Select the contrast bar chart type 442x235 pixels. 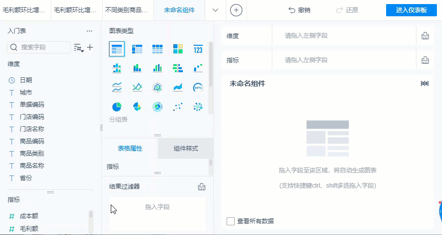pyautogui.click(x=178, y=68)
